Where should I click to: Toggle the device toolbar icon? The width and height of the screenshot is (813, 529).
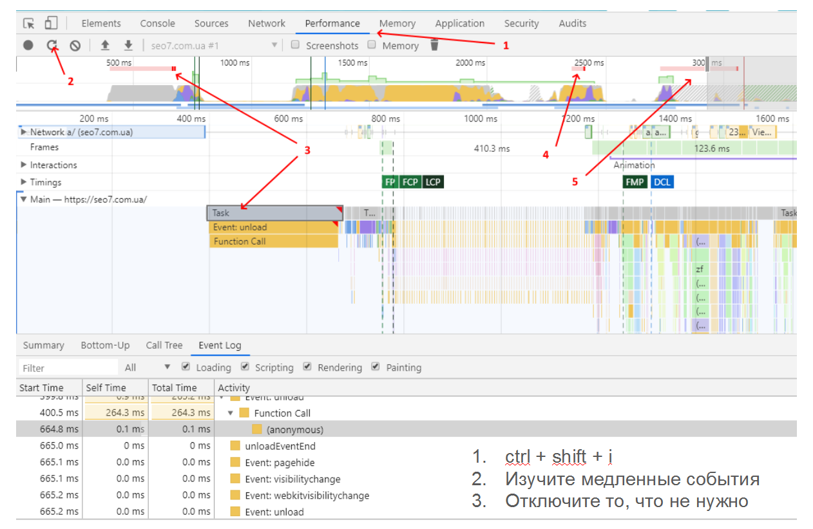click(50, 23)
